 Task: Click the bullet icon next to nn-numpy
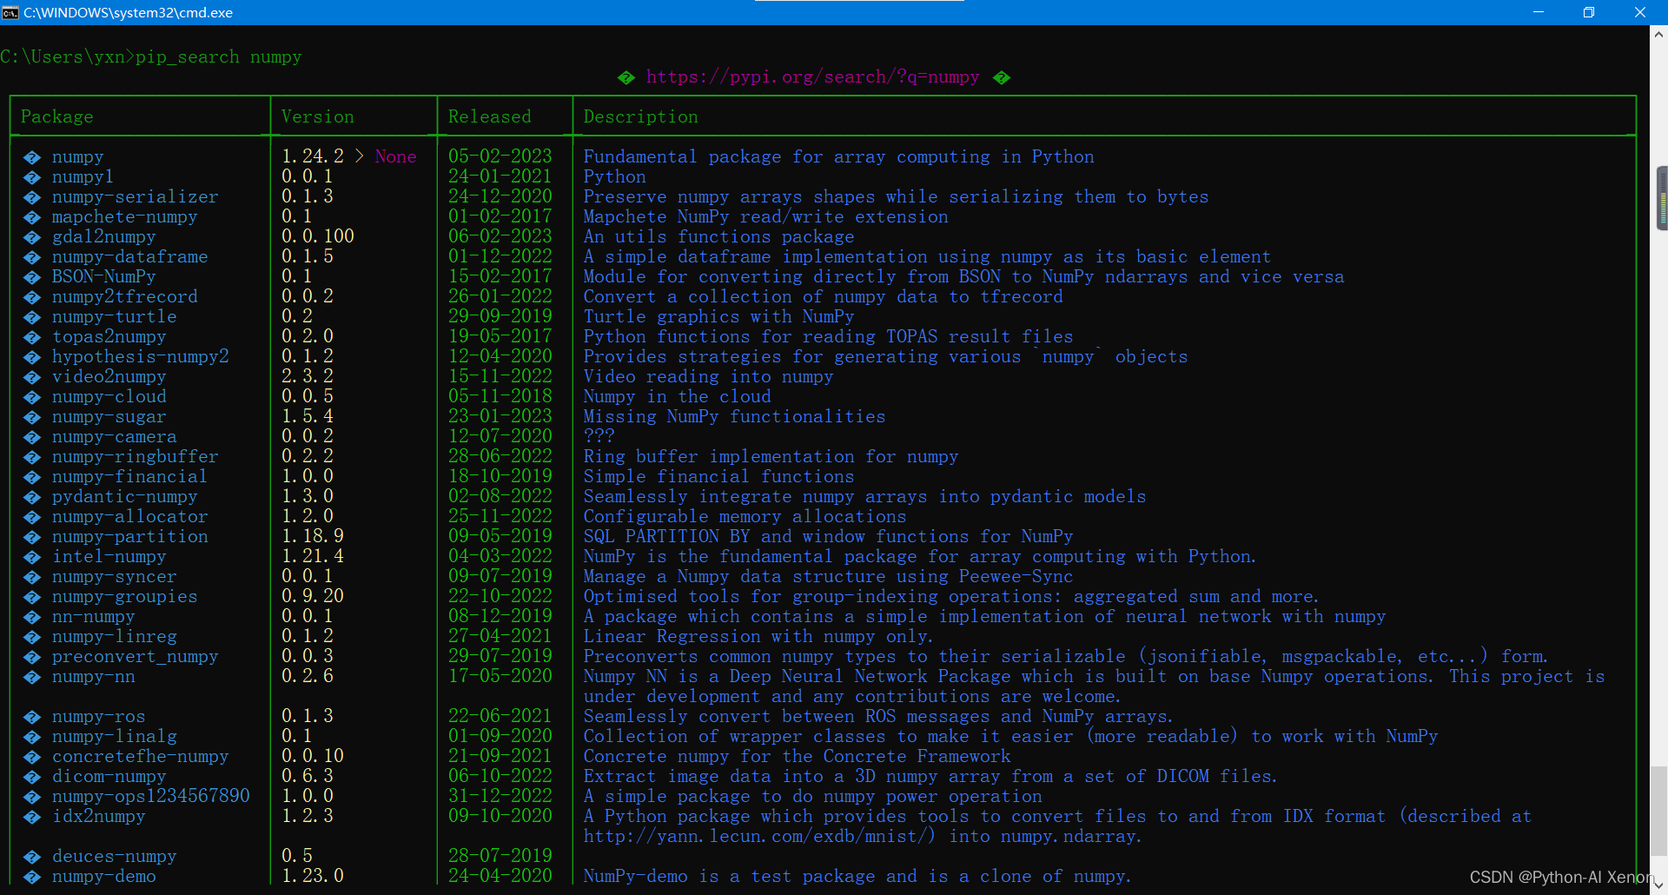pos(32,617)
